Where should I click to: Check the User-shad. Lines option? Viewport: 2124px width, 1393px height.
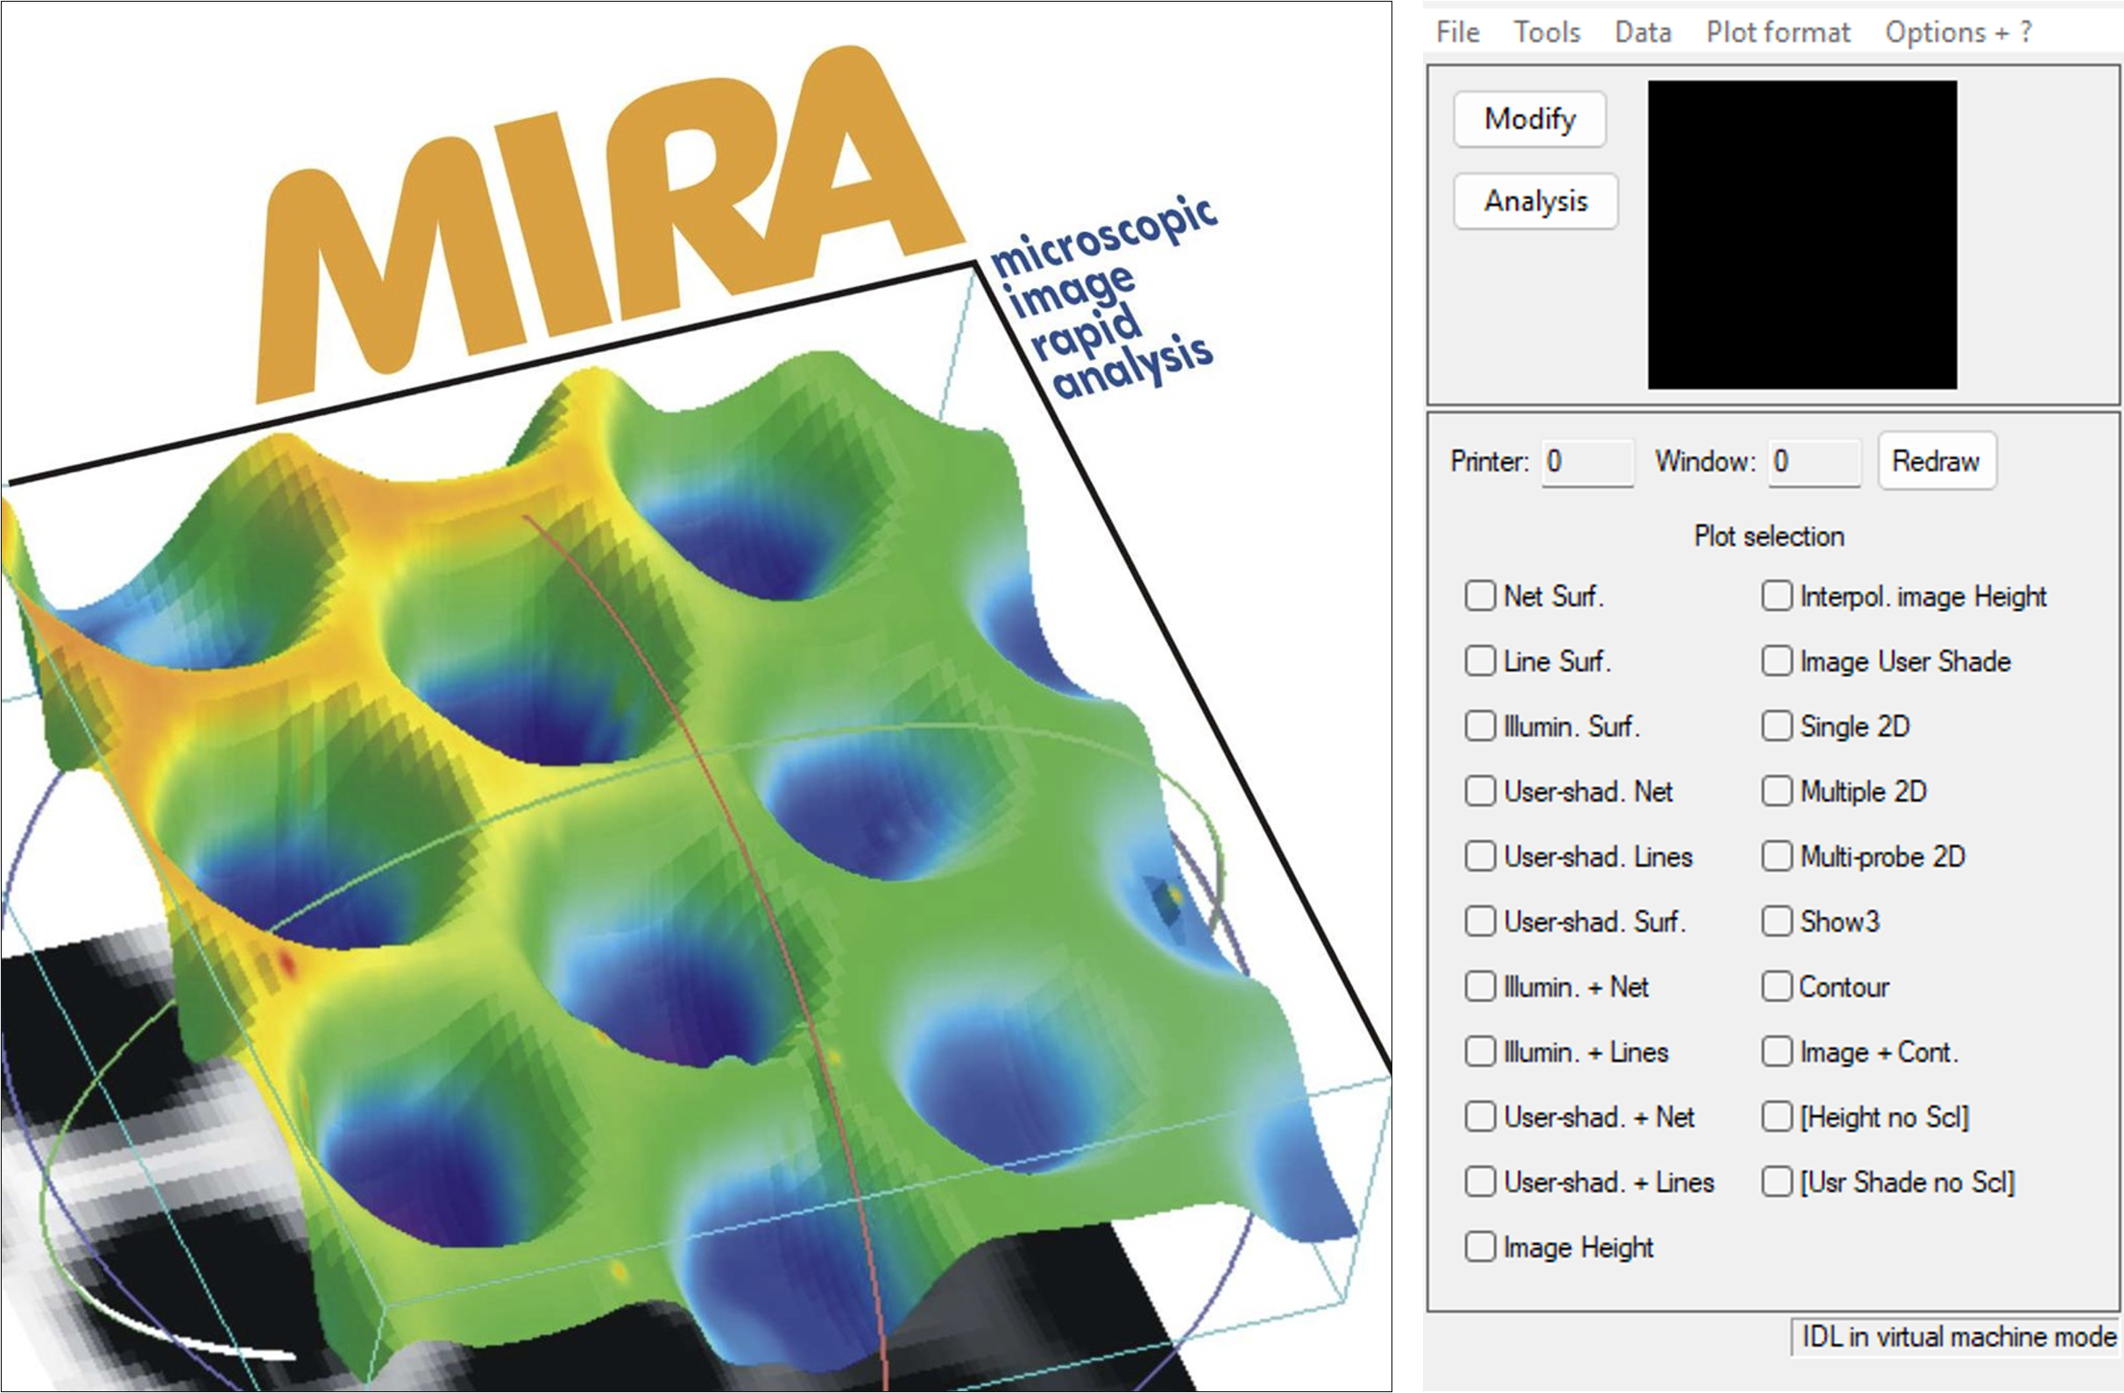1480,857
